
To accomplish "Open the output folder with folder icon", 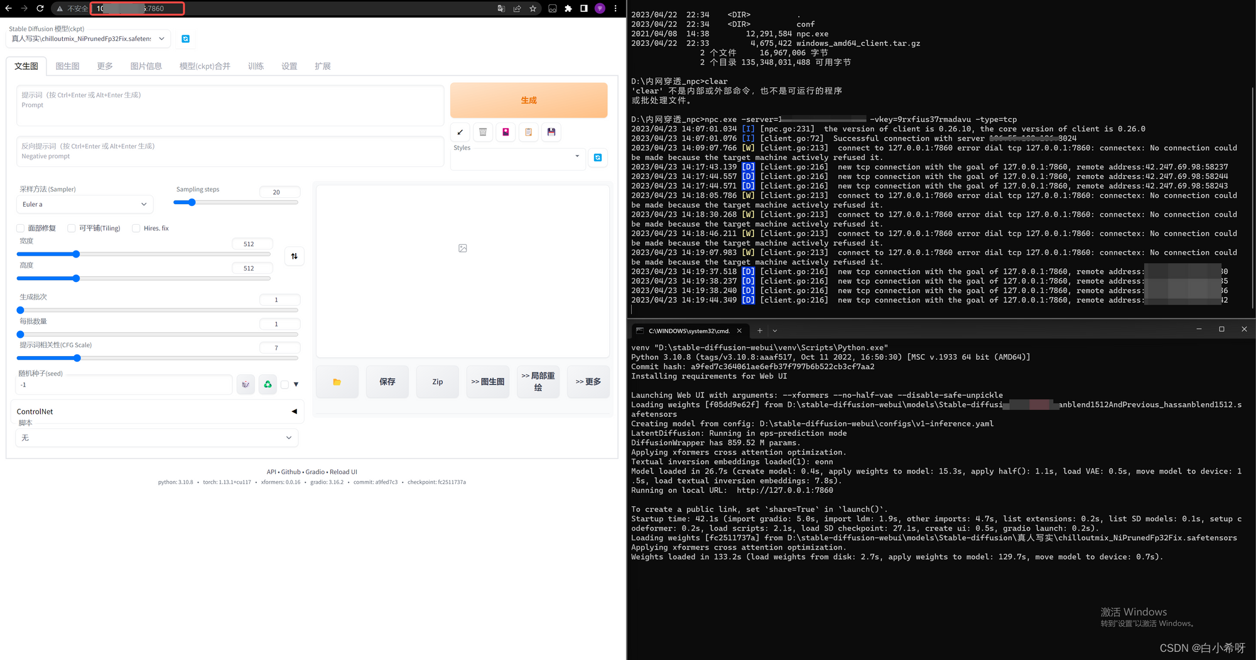I will coord(337,382).
